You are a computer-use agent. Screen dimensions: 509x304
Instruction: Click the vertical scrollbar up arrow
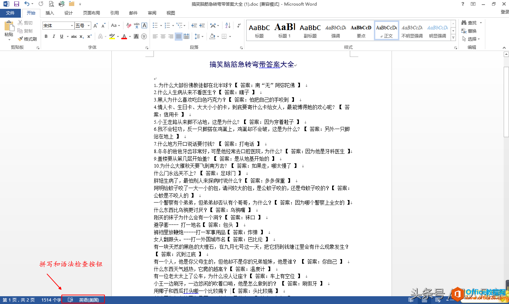(506, 54)
